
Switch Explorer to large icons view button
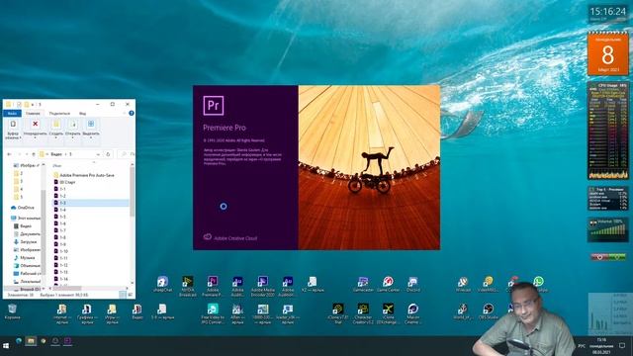(x=131, y=295)
